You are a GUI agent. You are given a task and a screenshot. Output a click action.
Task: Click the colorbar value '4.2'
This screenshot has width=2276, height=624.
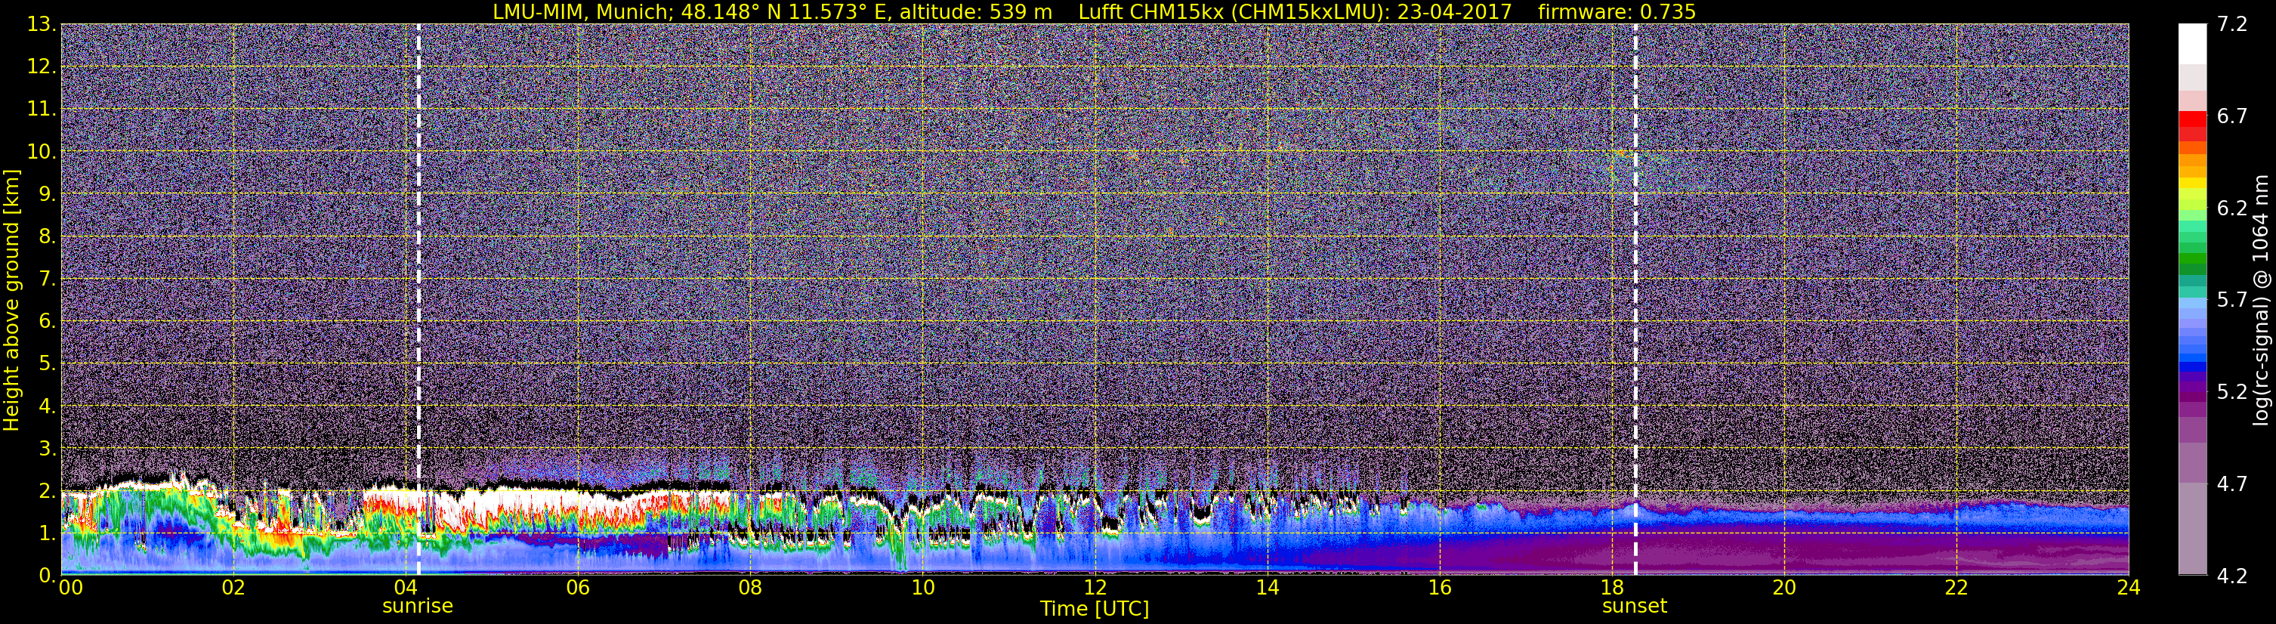2232,576
